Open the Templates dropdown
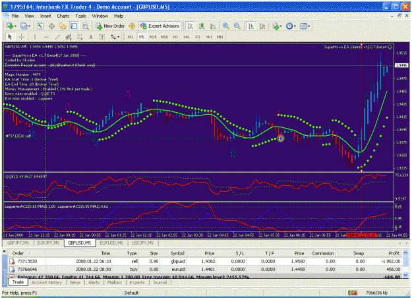The width and height of the screenshot is (412, 298). pos(305,26)
